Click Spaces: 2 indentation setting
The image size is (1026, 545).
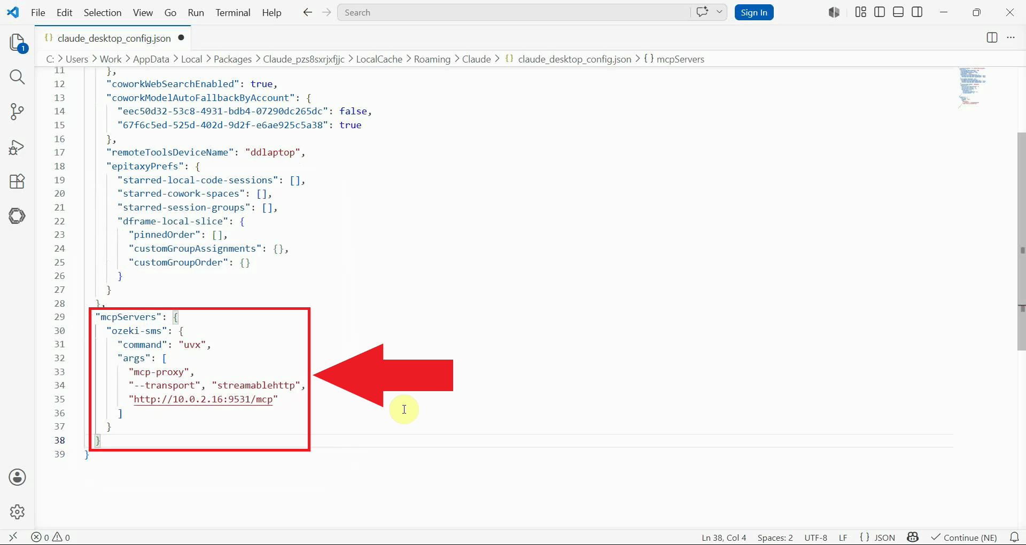tap(775, 538)
